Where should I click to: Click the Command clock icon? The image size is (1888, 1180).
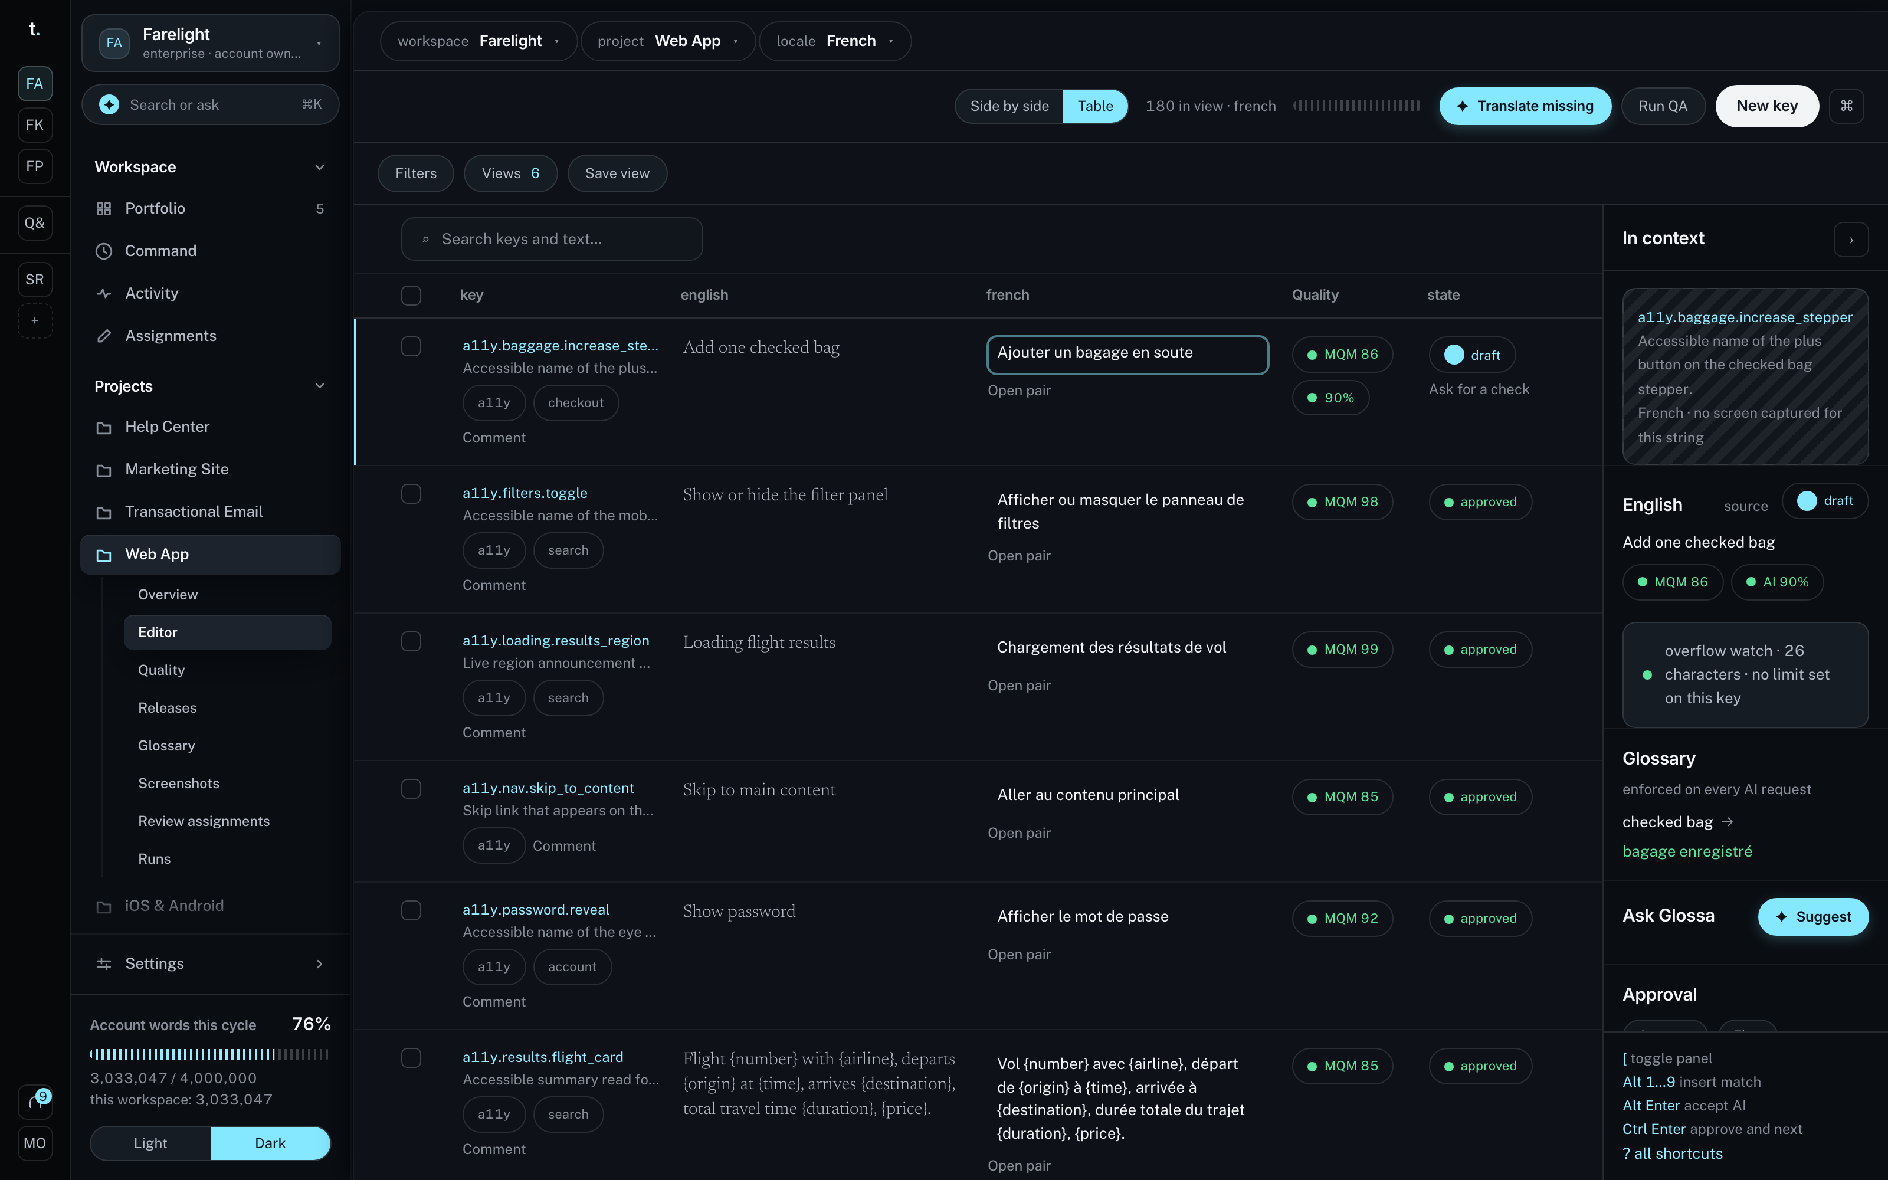tap(104, 251)
